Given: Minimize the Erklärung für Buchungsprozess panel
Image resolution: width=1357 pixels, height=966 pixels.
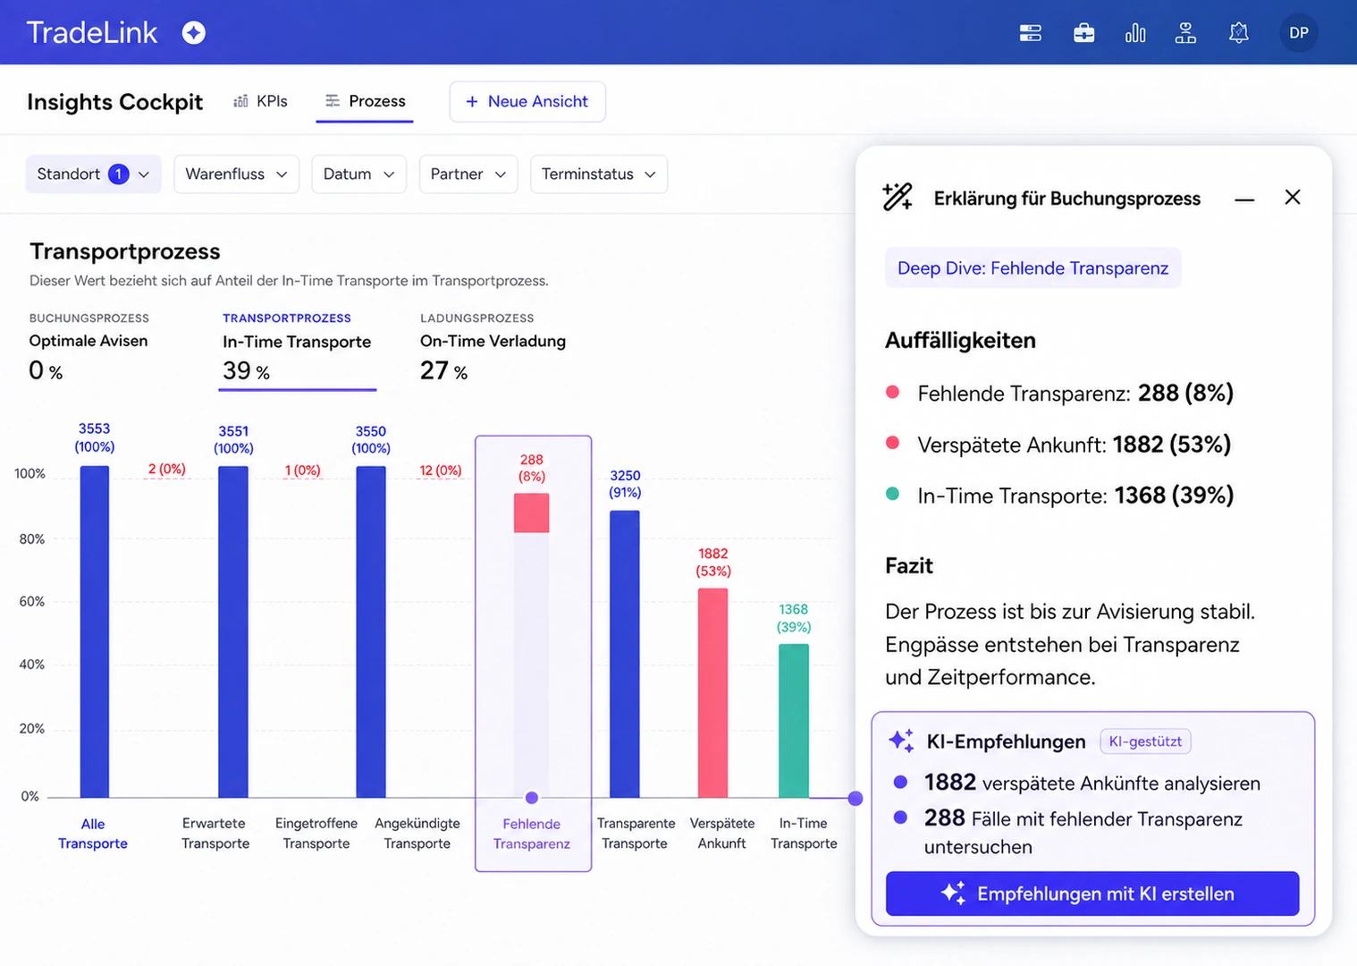Looking at the screenshot, I should point(1244,199).
